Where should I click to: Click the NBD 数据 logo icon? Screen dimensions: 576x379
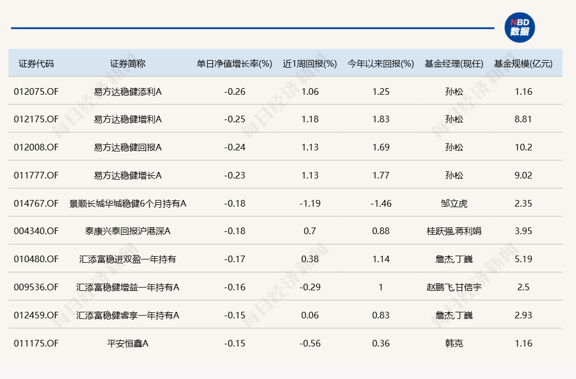519,28
